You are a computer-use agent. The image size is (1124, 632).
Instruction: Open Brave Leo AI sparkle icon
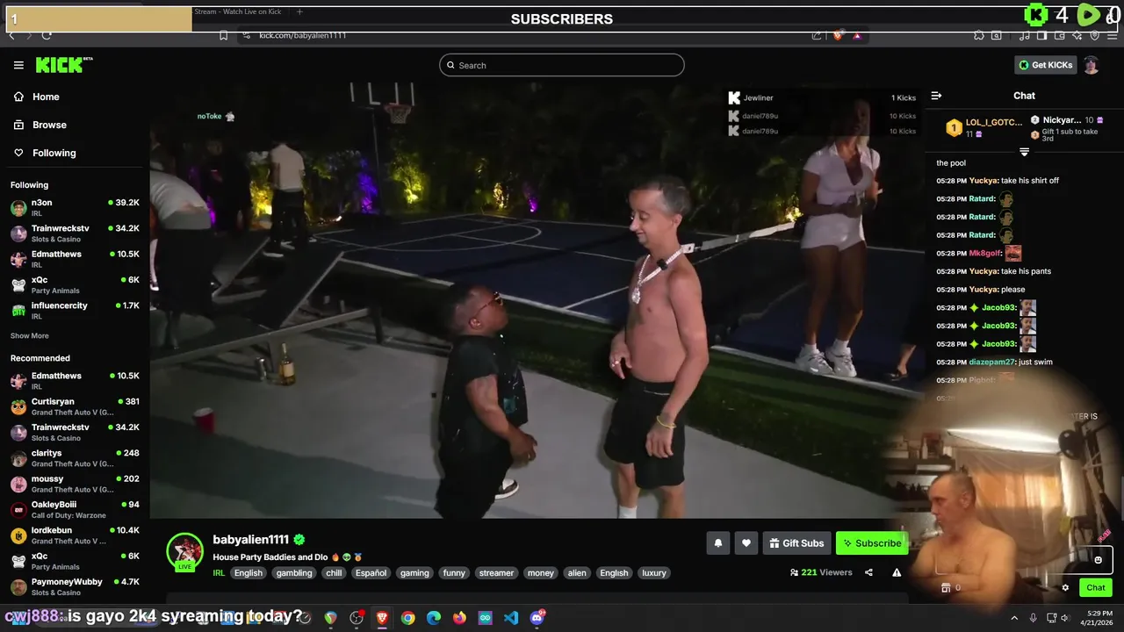coord(1077,35)
